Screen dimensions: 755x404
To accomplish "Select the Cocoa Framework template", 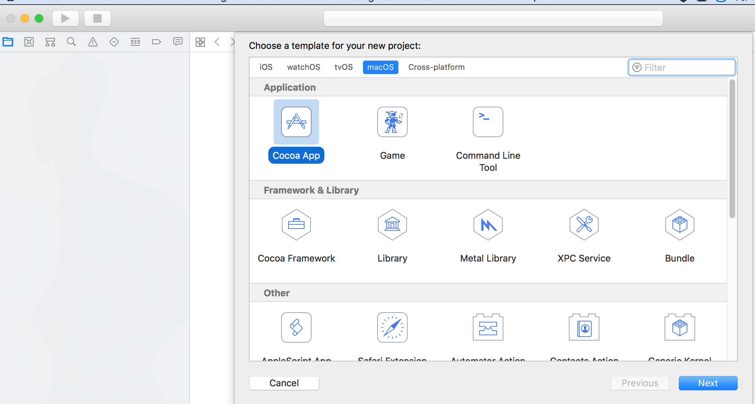I will point(296,225).
